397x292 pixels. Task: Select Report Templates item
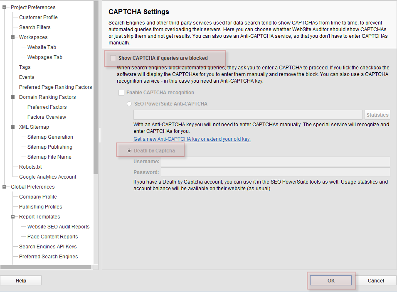39,216
